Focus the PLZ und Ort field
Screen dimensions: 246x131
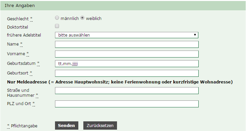(x=127, y=104)
